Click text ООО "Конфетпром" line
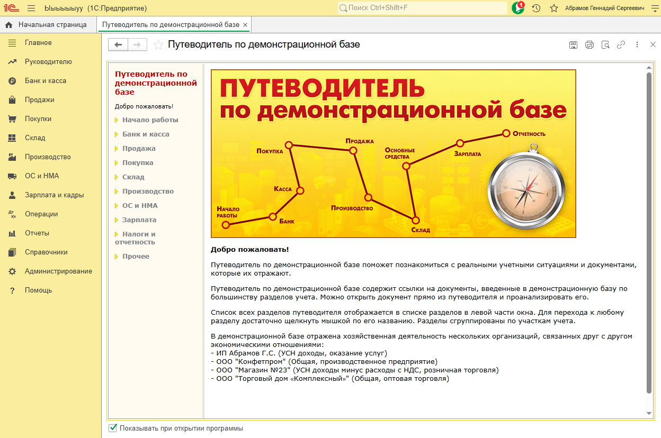Screen dimensions: 661x438 pos(324,361)
